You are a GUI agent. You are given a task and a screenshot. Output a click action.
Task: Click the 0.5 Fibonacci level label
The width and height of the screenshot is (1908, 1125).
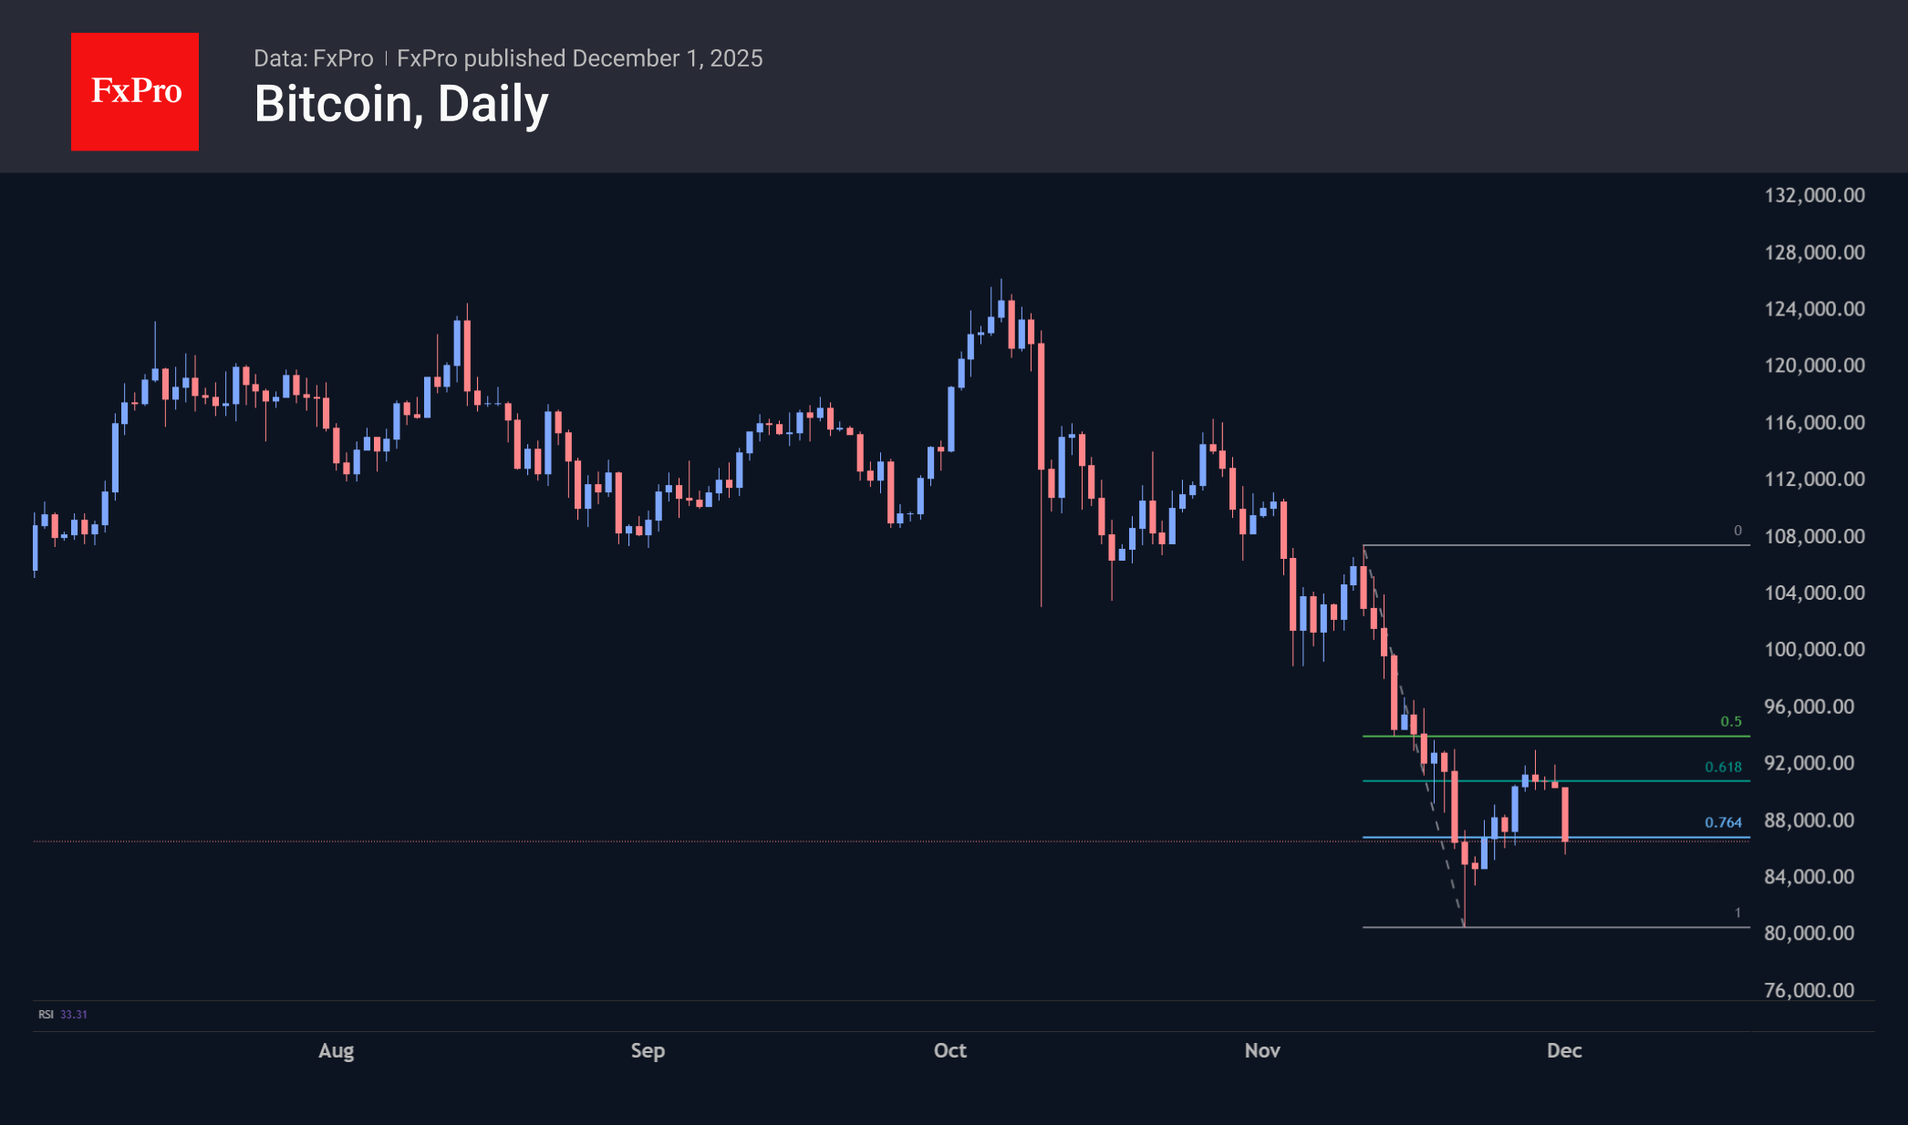(x=1730, y=722)
